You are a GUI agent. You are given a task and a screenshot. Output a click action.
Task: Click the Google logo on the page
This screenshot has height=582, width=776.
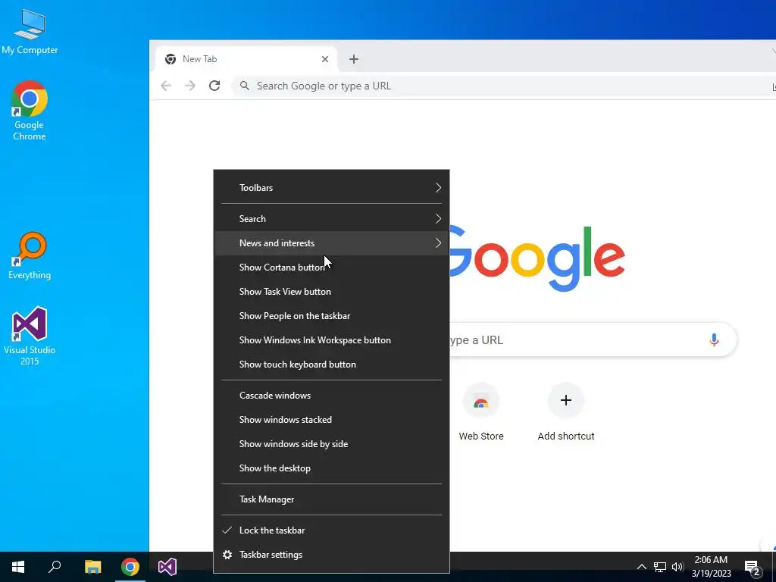coord(537,258)
